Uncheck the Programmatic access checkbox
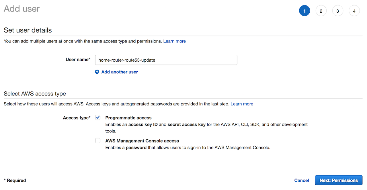Image resolution: width=367 pixels, height=190 pixels. coord(98,117)
